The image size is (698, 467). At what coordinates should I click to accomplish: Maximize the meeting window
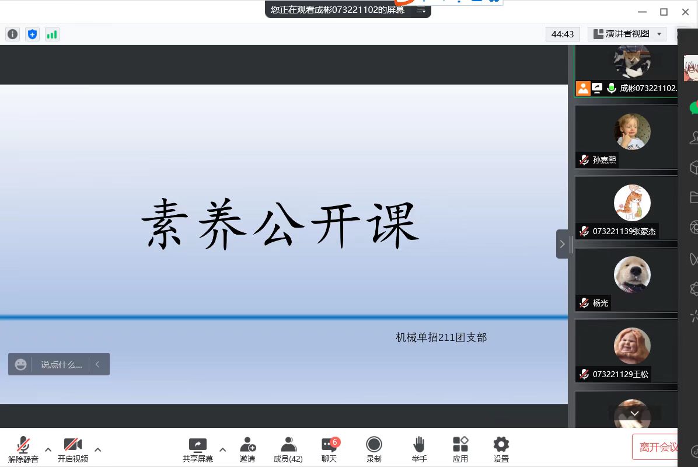pos(664,12)
